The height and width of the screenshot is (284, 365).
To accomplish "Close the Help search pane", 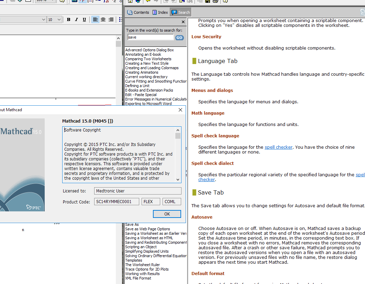I will coord(183,22).
